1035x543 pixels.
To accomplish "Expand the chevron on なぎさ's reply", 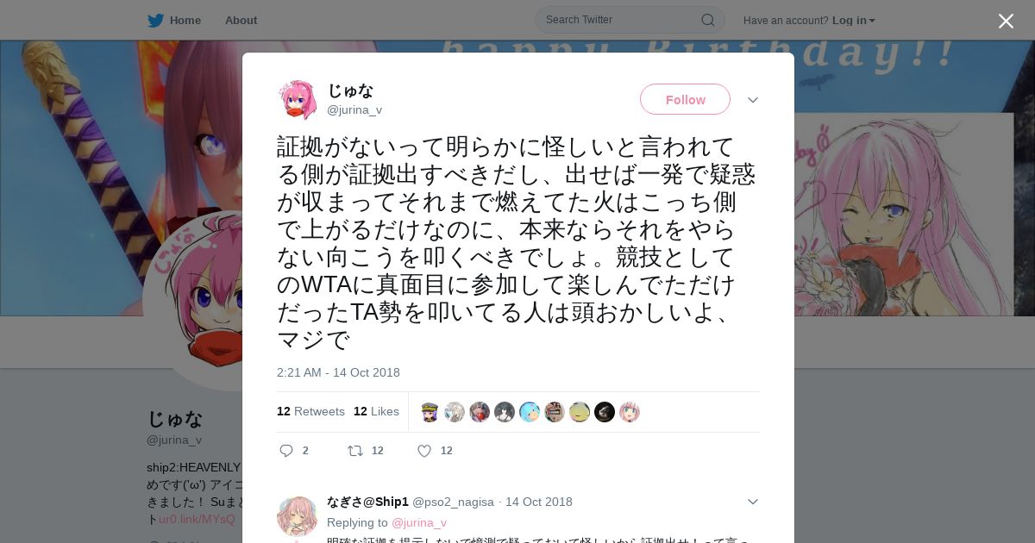I will pos(752,502).
